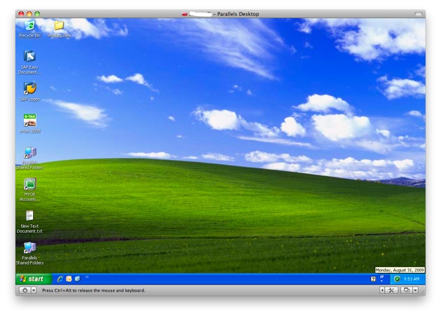This screenshot has width=441, height=317.
Task: Select Parallels Shared Folders icon beneath New Text Document
Action: [29, 253]
